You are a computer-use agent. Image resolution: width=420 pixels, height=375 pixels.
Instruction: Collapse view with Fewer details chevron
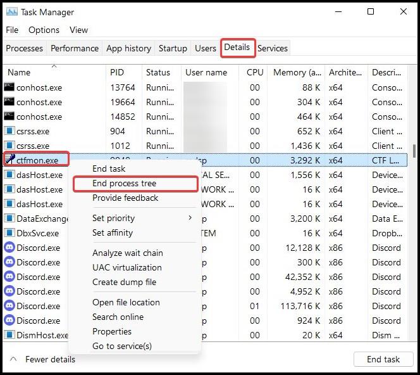(13, 359)
